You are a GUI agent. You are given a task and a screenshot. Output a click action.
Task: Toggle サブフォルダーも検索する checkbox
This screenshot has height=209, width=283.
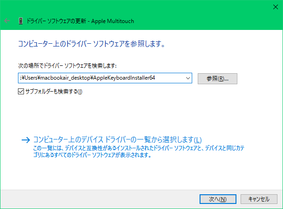point(21,92)
